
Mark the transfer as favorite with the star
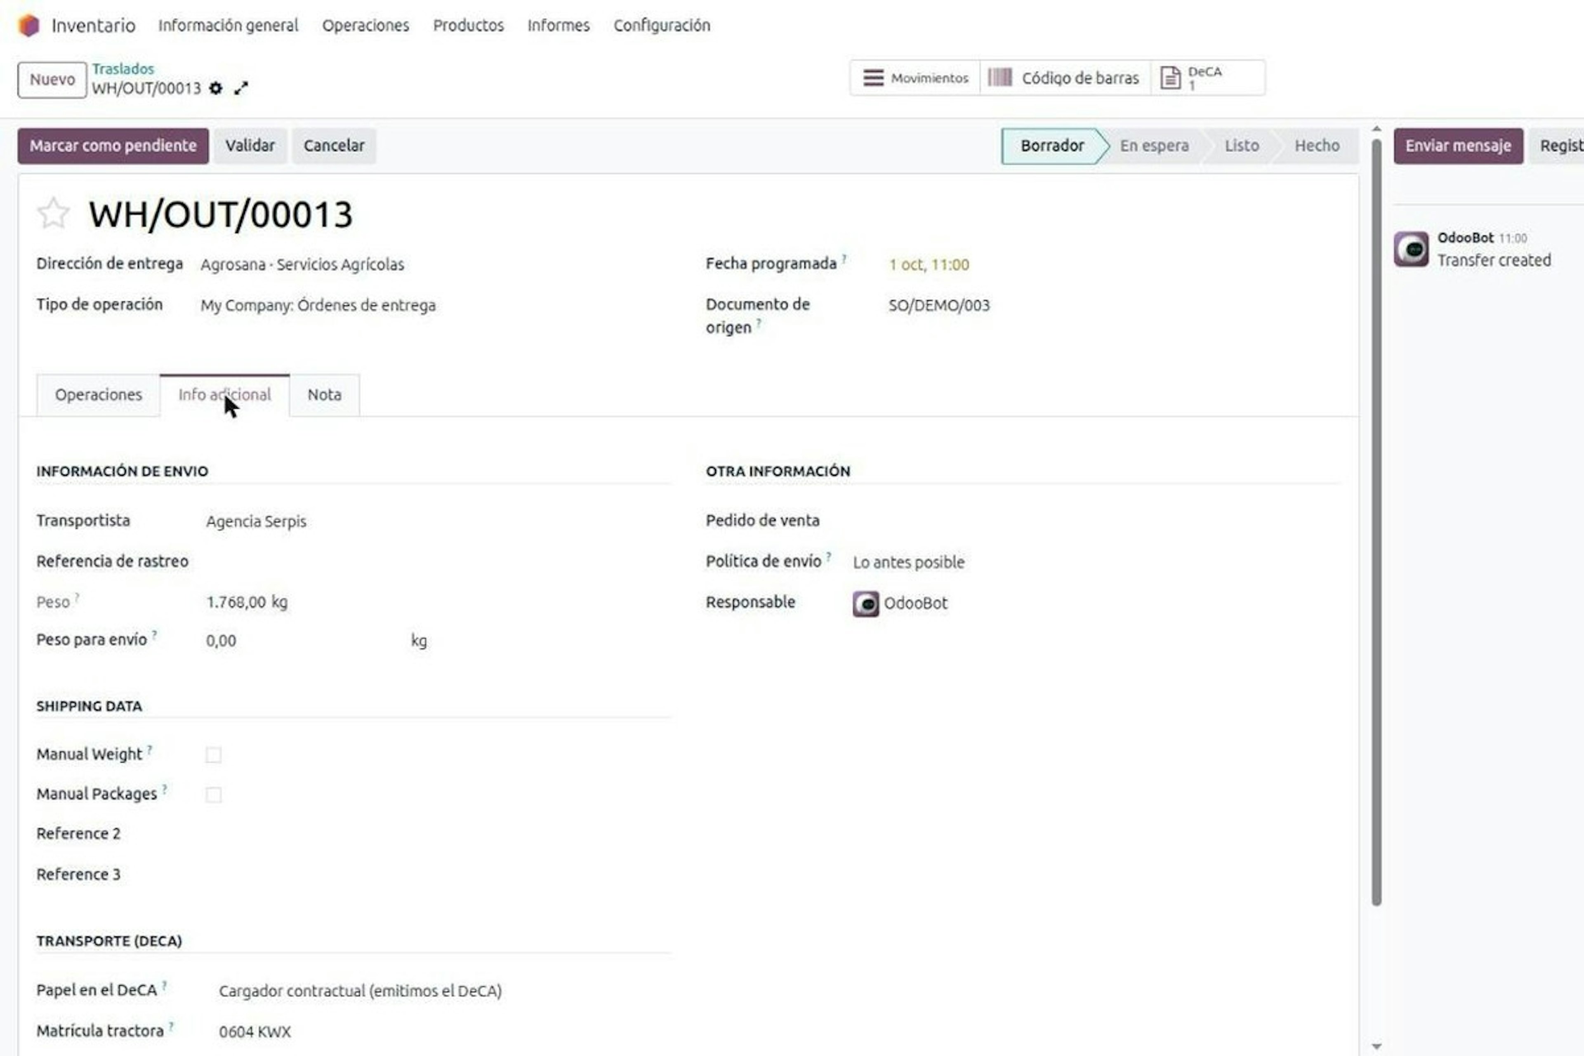52,214
